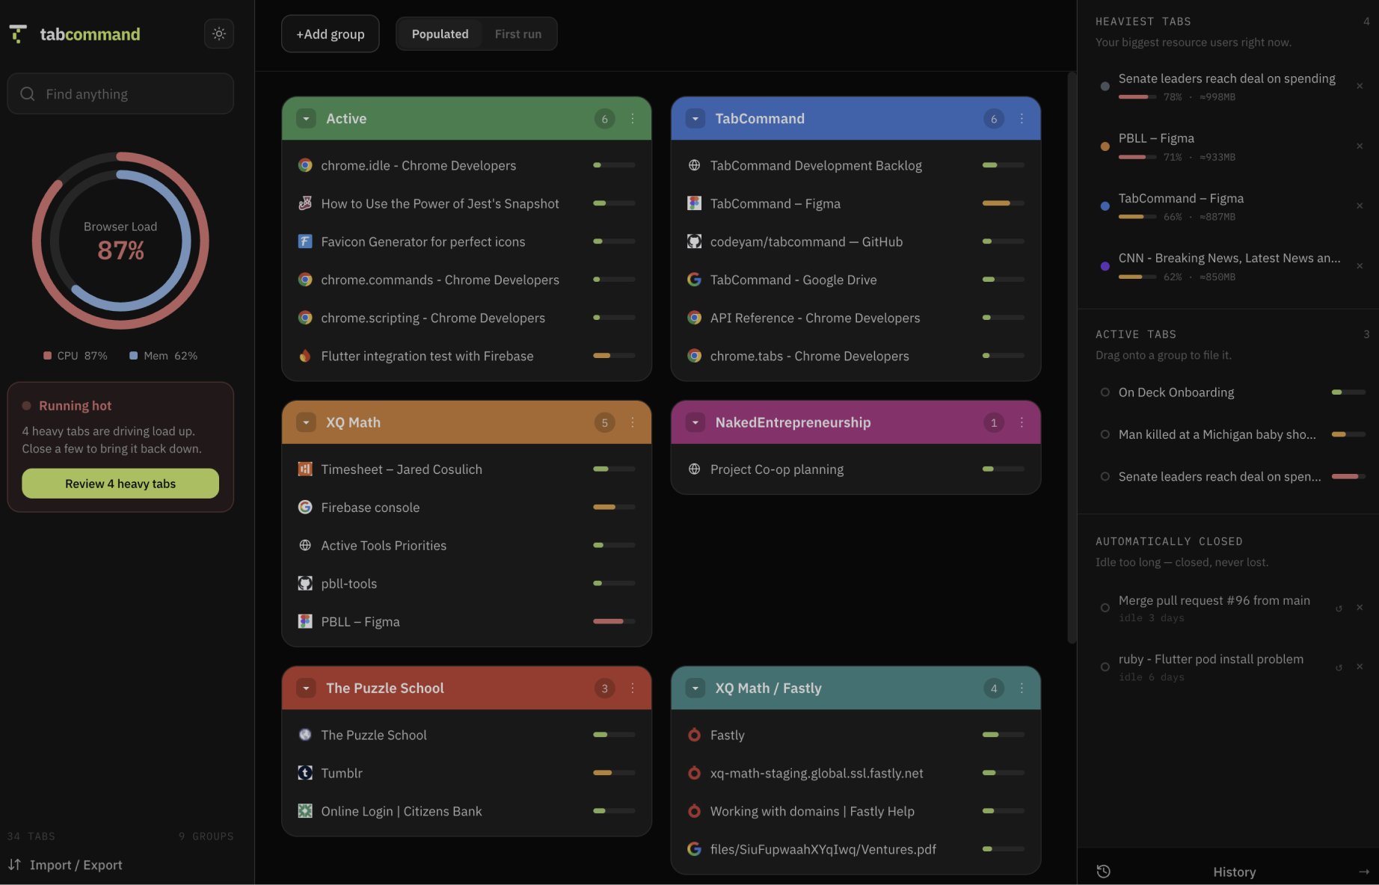The height and width of the screenshot is (885, 1379).
Task: Click Review 4 heavy tabs button
Action: [x=120, y=484]
